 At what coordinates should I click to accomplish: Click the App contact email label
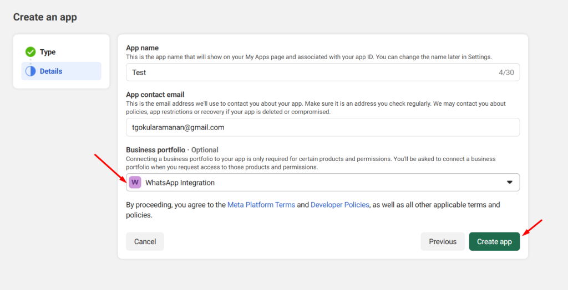155,95
